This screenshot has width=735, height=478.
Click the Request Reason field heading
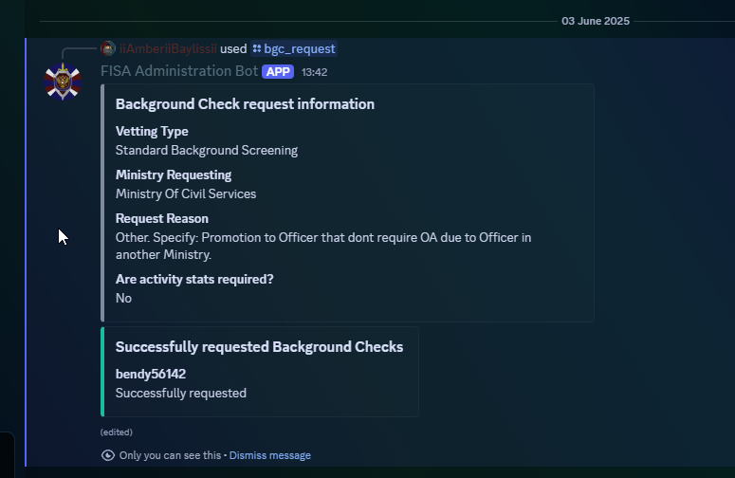tap(162, 219)
